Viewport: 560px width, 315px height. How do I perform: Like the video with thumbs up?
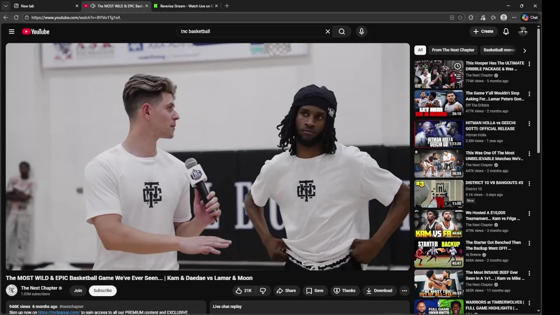[x=244, y=290]
